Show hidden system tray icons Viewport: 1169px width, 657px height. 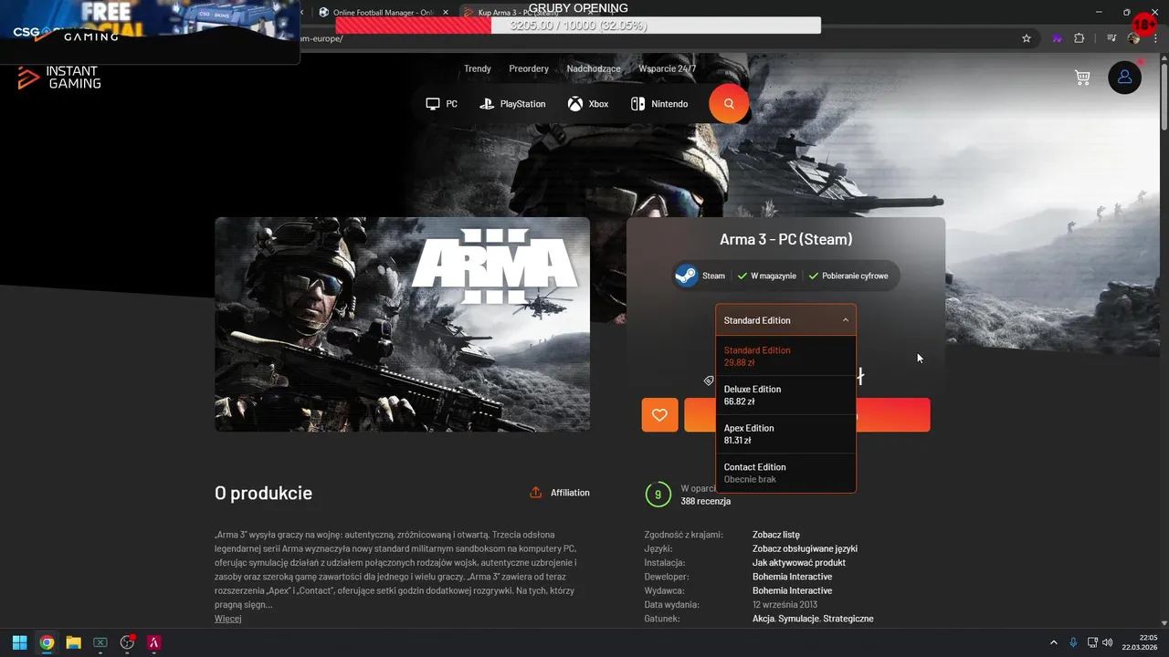pos(1053,642)
